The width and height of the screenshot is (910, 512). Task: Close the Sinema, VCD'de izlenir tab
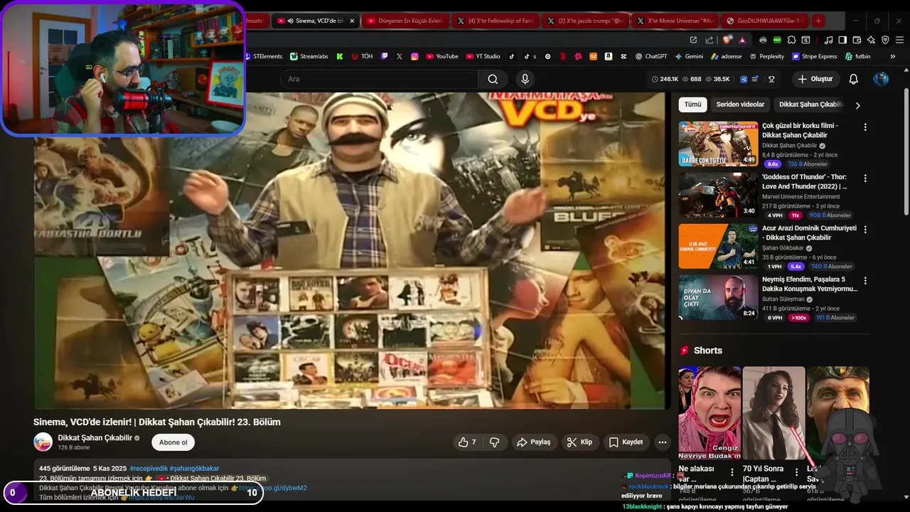(352, 21)
